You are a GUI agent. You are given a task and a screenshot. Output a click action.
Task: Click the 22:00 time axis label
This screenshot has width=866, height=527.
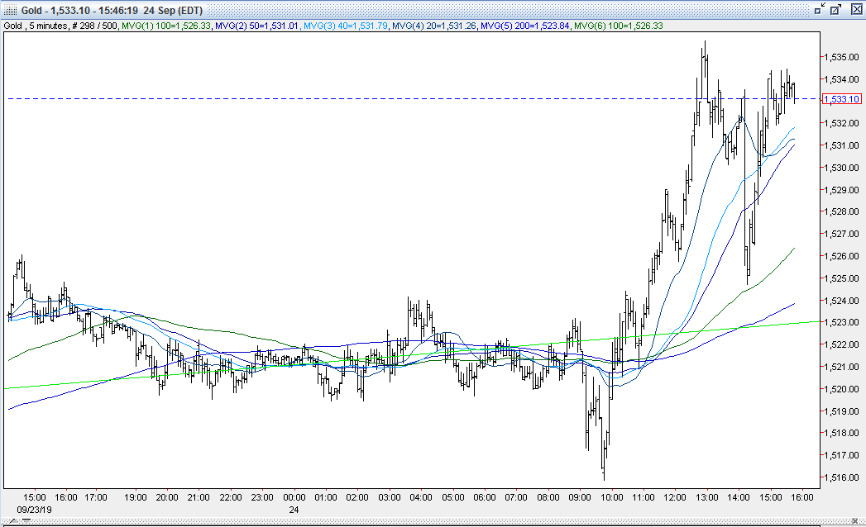(x=230, y=497)
